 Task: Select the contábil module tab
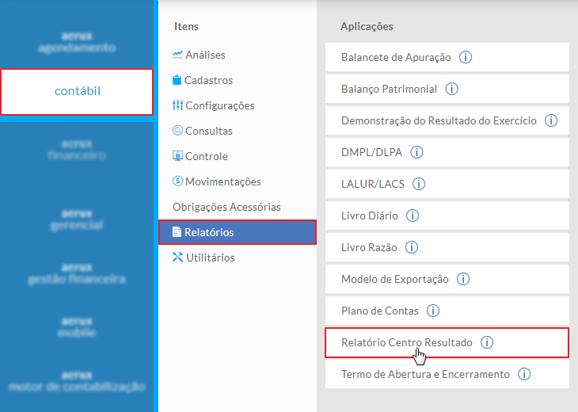(x=77, y=91)
